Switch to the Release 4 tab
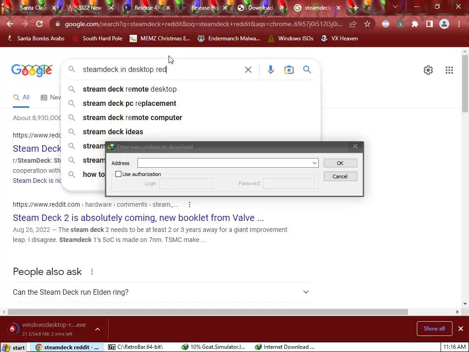This screenshot has width=469, height=352. coord(147,8)
